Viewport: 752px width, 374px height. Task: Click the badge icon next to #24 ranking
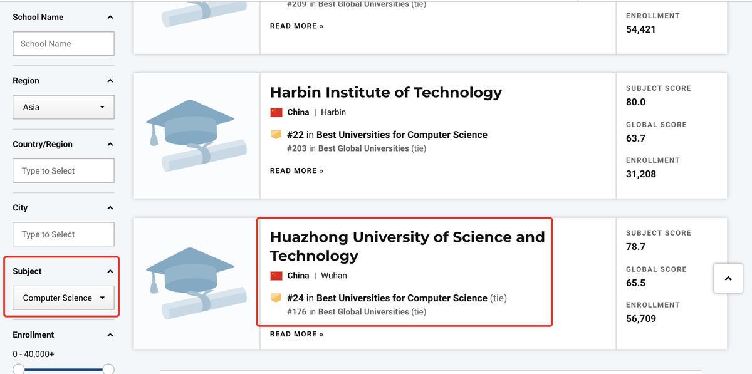click(276, 298)
